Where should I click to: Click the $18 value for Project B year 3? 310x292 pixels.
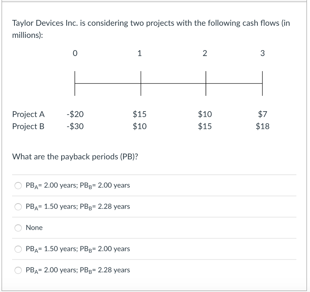(x=262, y=127)
